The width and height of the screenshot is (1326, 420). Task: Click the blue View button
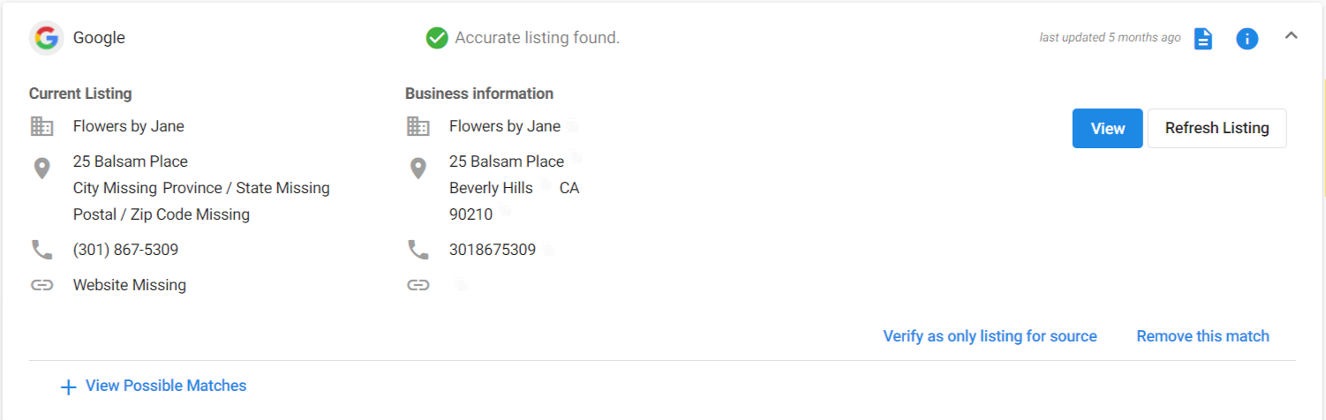[1107, 128]
